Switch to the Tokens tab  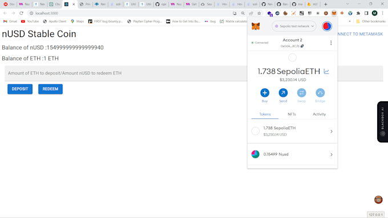pos(265,114)
